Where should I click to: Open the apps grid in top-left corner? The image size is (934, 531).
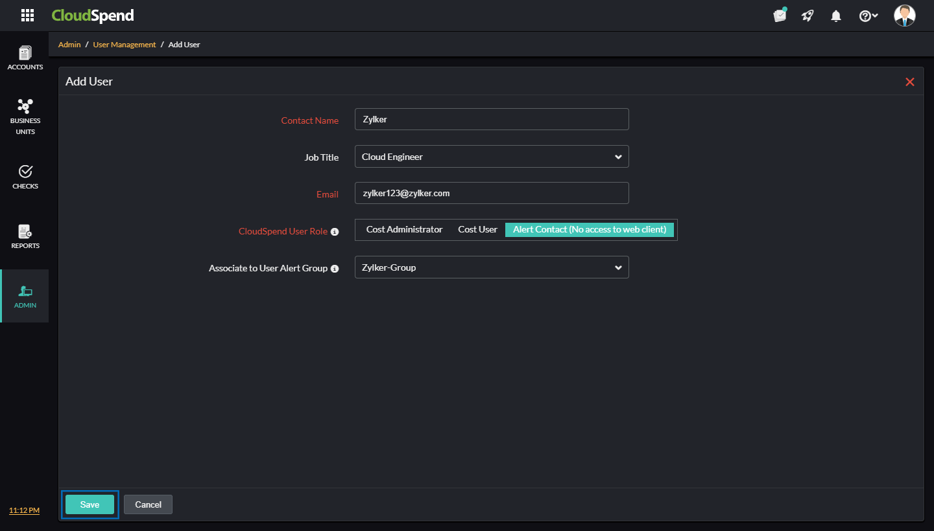(x=27, y=15)
